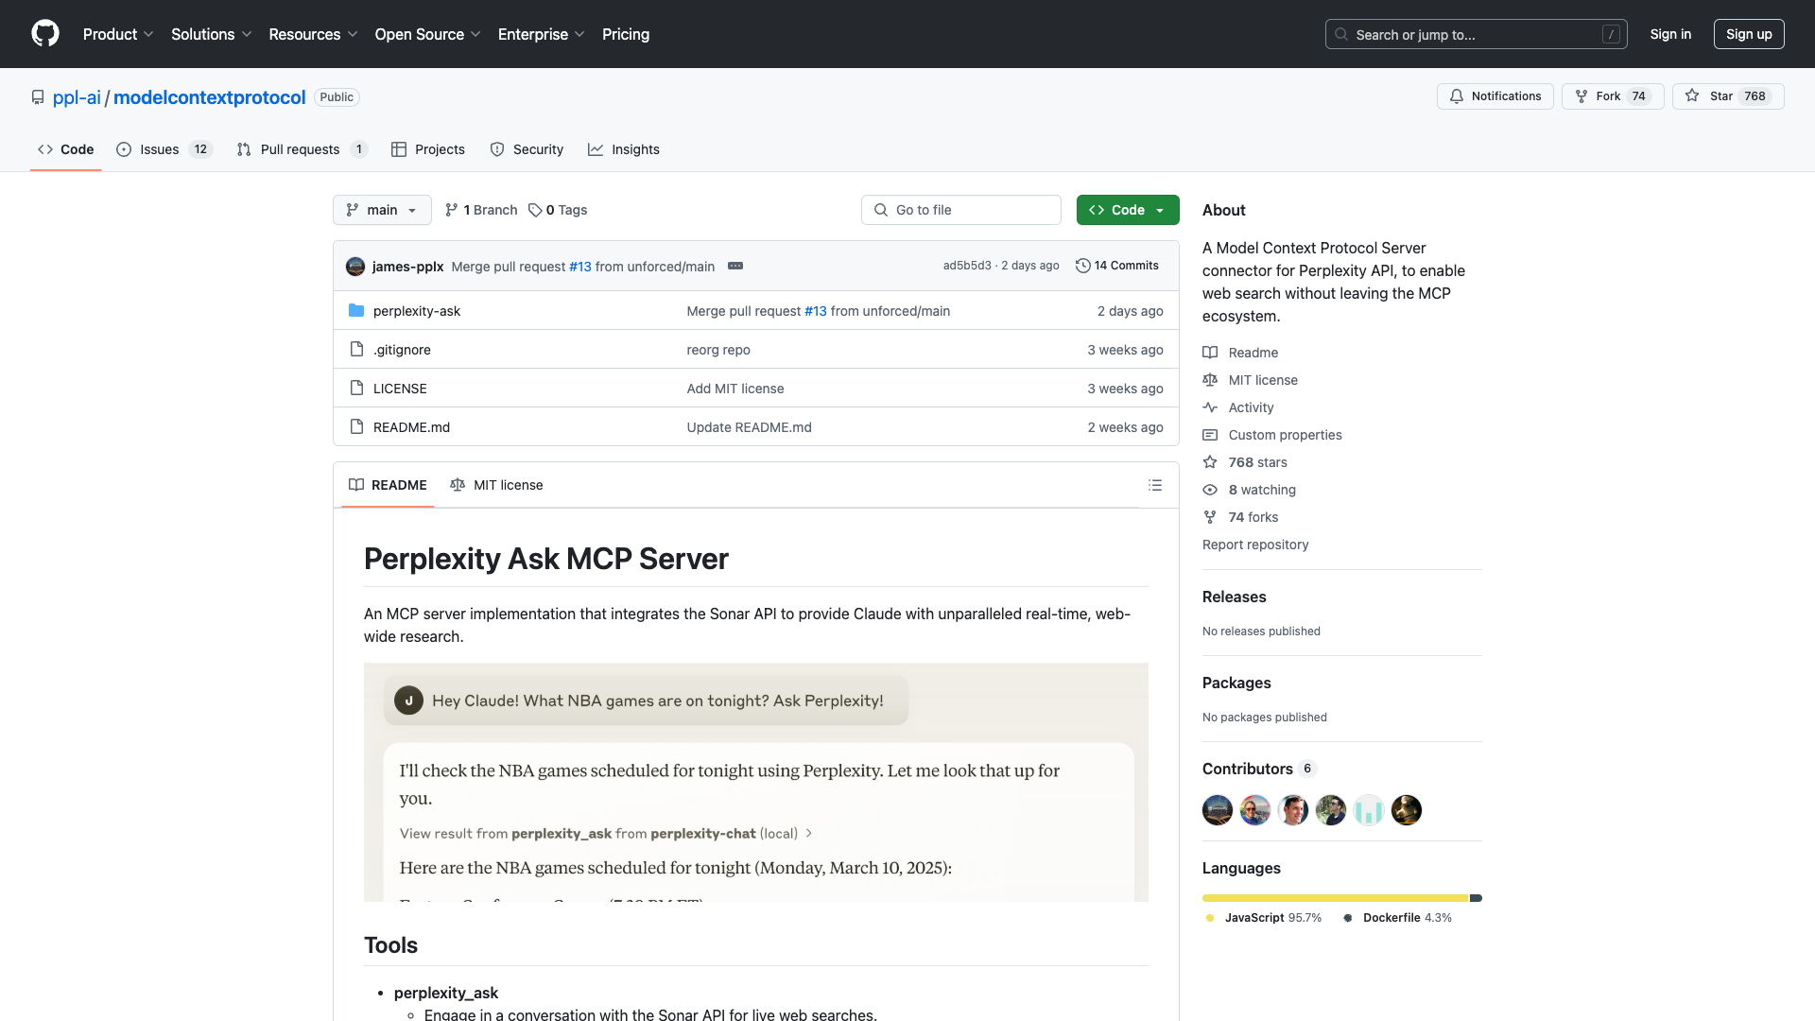
Task: Click the Sign up button
Action: click(1748, 34)
